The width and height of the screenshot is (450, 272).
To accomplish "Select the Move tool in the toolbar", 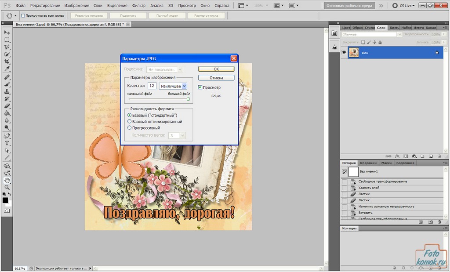I will tap(7, 33).
